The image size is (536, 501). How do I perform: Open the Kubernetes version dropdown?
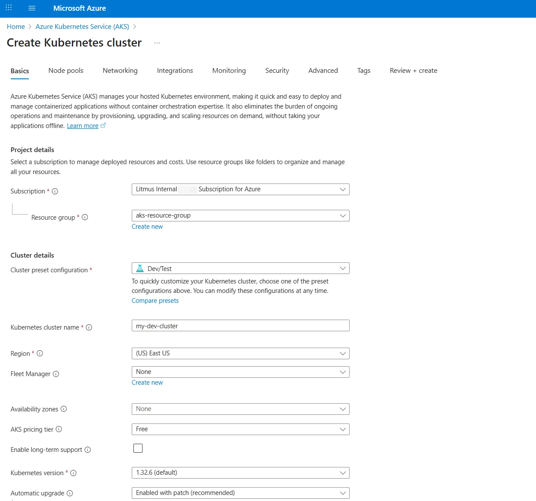[x=240, y=473]
